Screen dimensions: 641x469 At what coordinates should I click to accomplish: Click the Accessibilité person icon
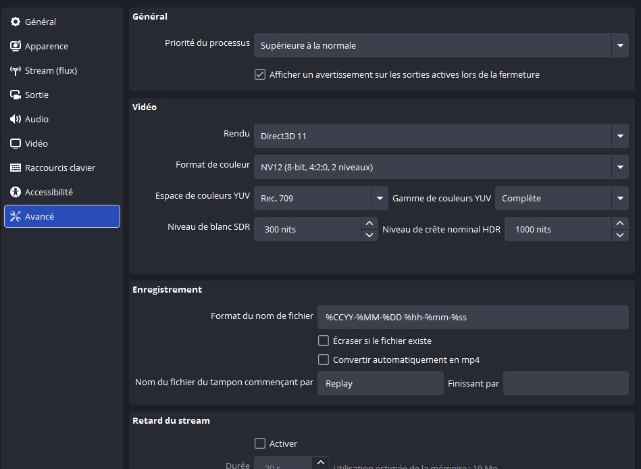pos(16,193)
